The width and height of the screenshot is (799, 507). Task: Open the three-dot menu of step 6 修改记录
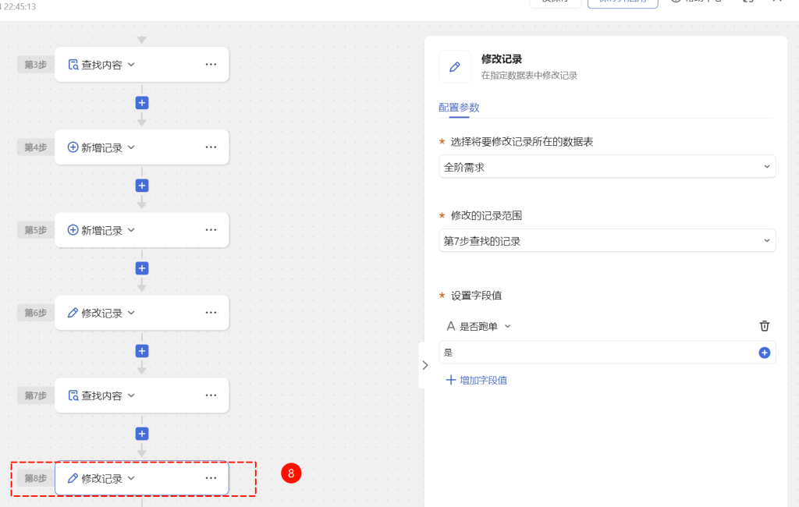[x=211, y=312]
